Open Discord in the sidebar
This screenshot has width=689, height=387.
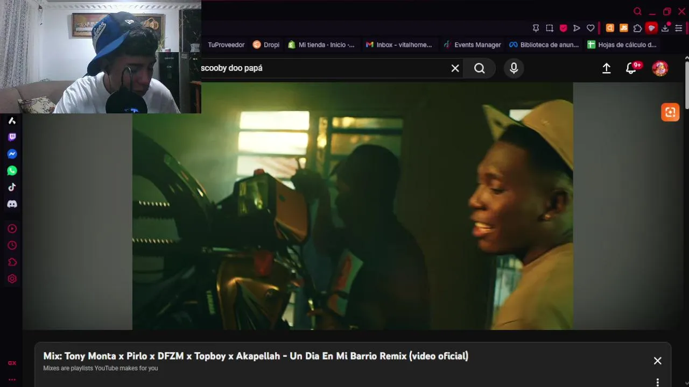(x=12, y=204)
